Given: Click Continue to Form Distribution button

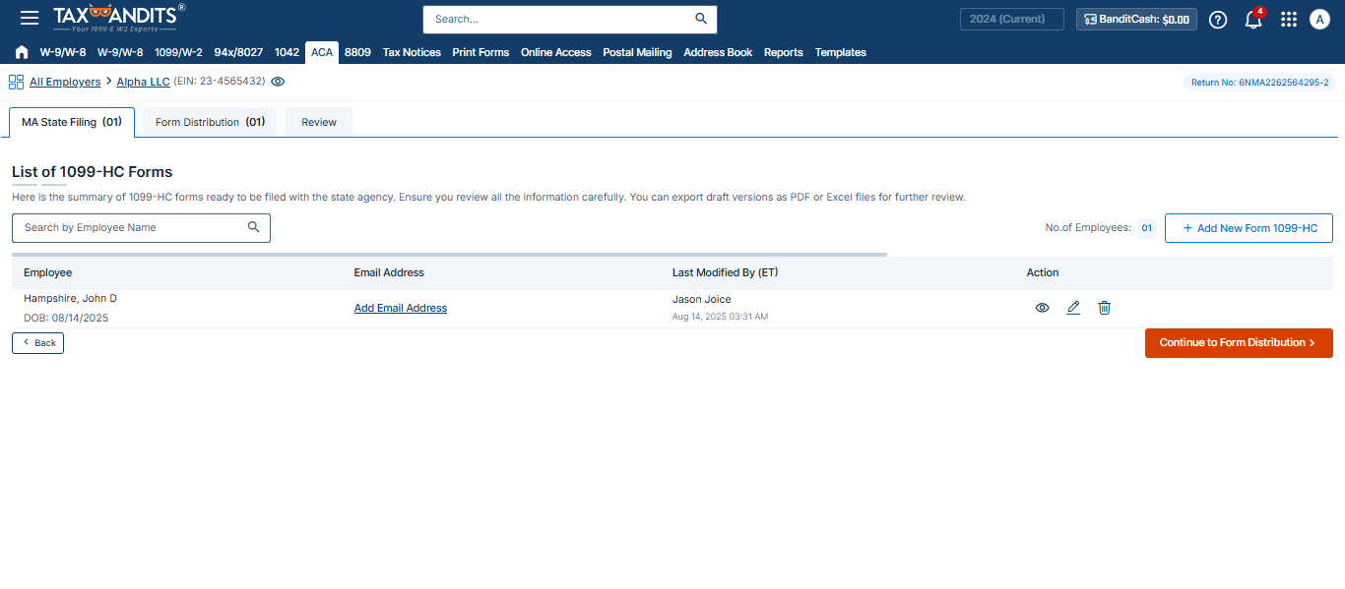Looking at the screenshot, I should 1239,343.
